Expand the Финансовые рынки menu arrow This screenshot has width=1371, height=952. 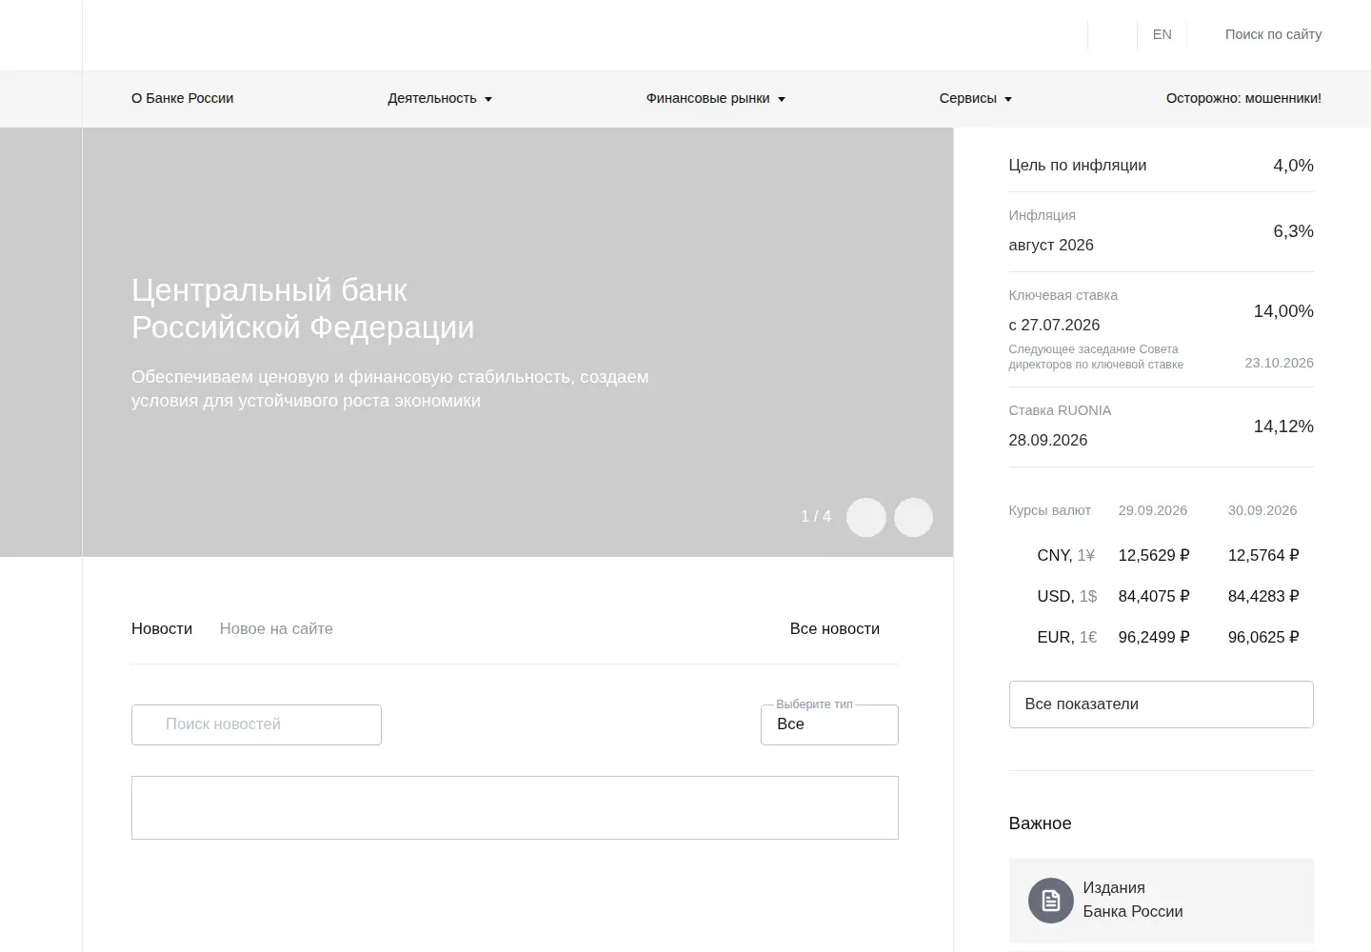pyautogui.click(x=782, y=99)
